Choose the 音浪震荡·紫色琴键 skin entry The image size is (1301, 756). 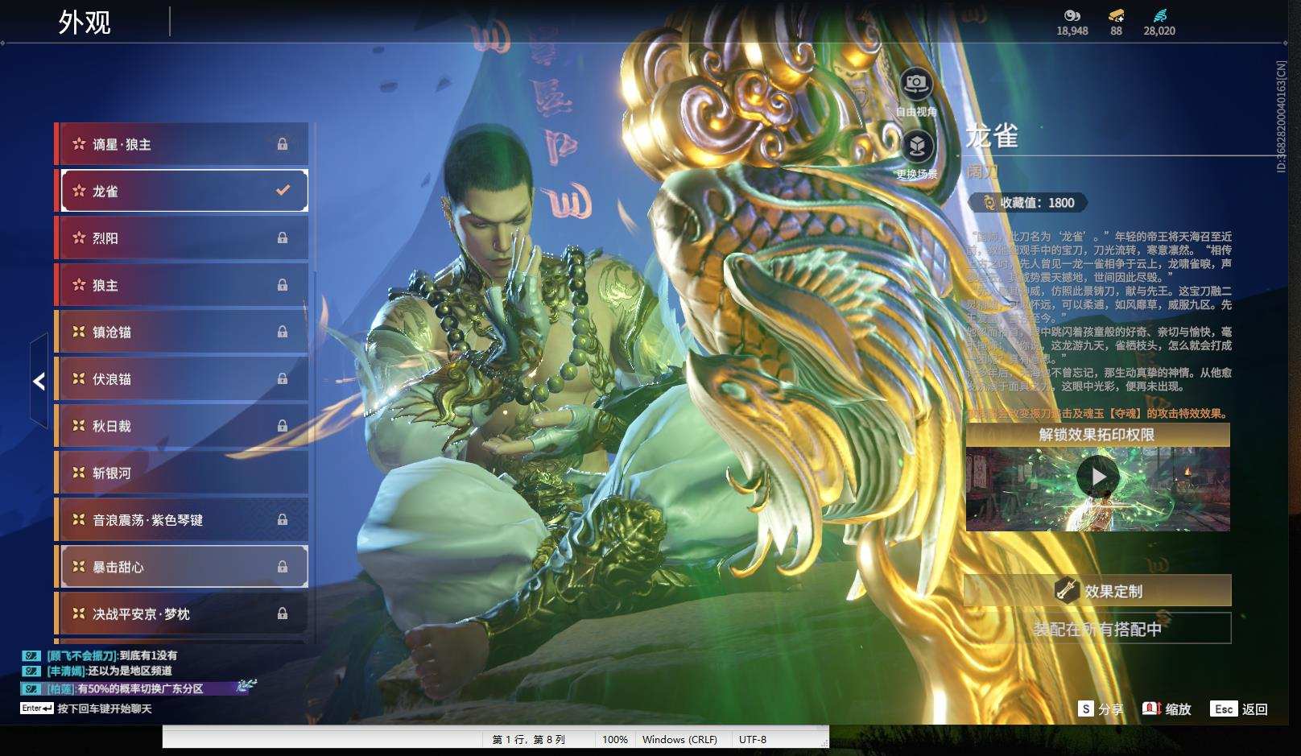(181, 520)
